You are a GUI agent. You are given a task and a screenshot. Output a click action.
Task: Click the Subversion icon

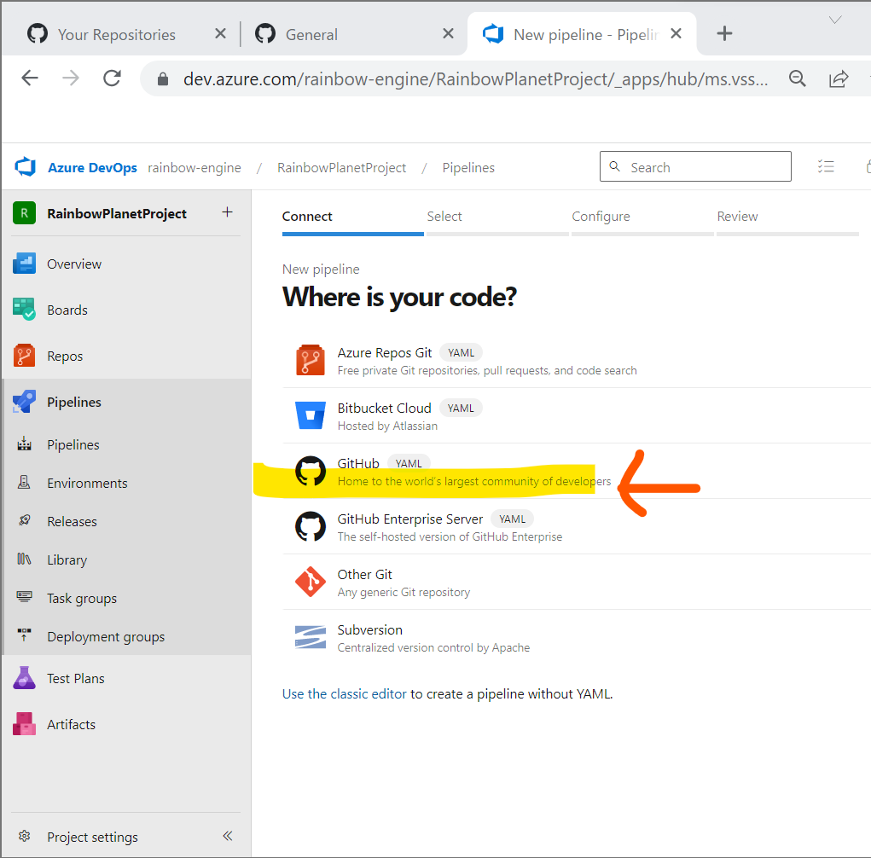(x=310, y=637)
